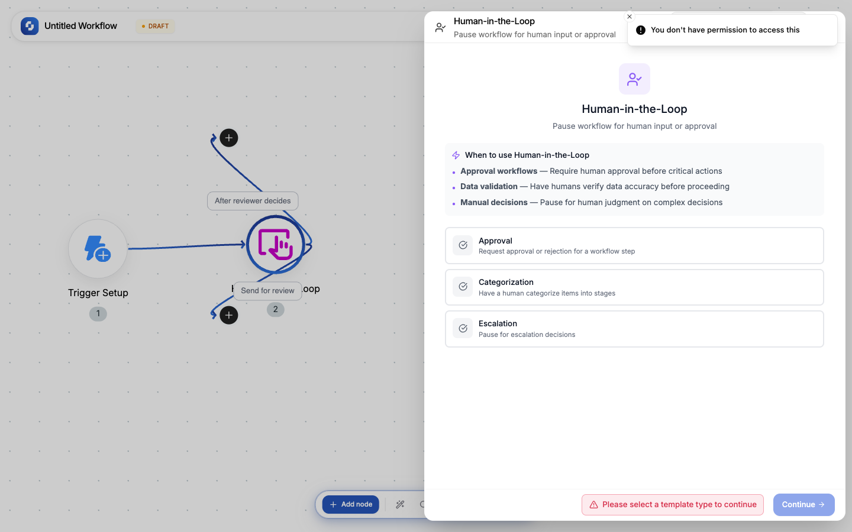The image size is (852, 532).
Task: Click the large purple Human-in-the-Loop icon
Action: pos(634,79)
